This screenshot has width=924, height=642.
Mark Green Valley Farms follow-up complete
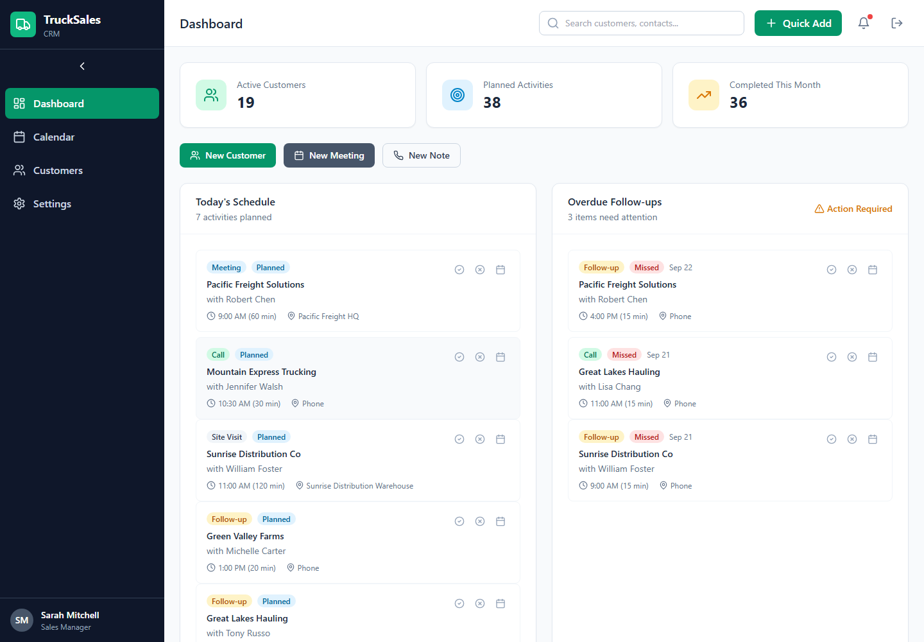459,521
